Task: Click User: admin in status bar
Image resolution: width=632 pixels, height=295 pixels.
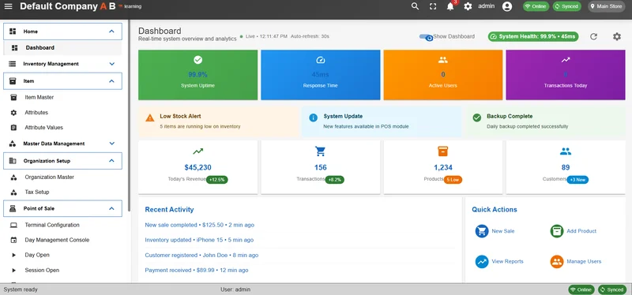Action: (235, 289)
